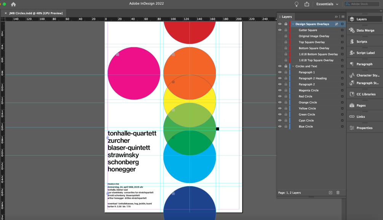Screen dimensions: 383x220
Task: Click Create New Layer icon
Action: (330, 193)
